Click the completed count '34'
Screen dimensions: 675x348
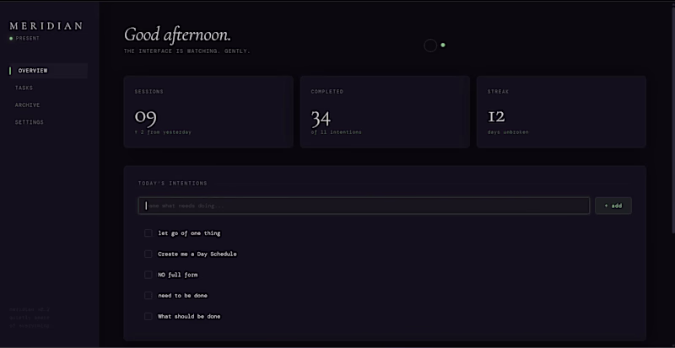click(321, 118)
